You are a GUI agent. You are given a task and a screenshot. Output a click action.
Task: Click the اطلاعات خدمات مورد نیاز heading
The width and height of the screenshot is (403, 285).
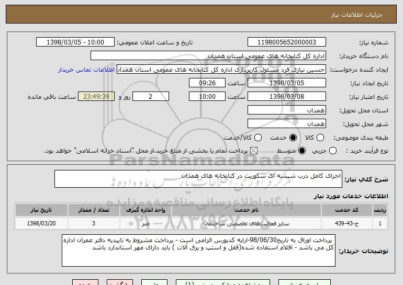351,196
